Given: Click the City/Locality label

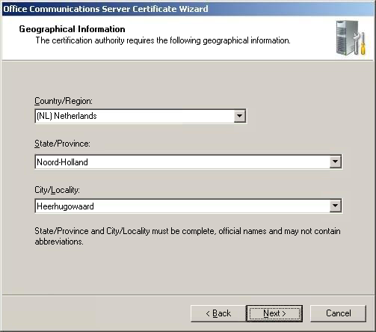Looking at the screenshot, I should 57,190.
